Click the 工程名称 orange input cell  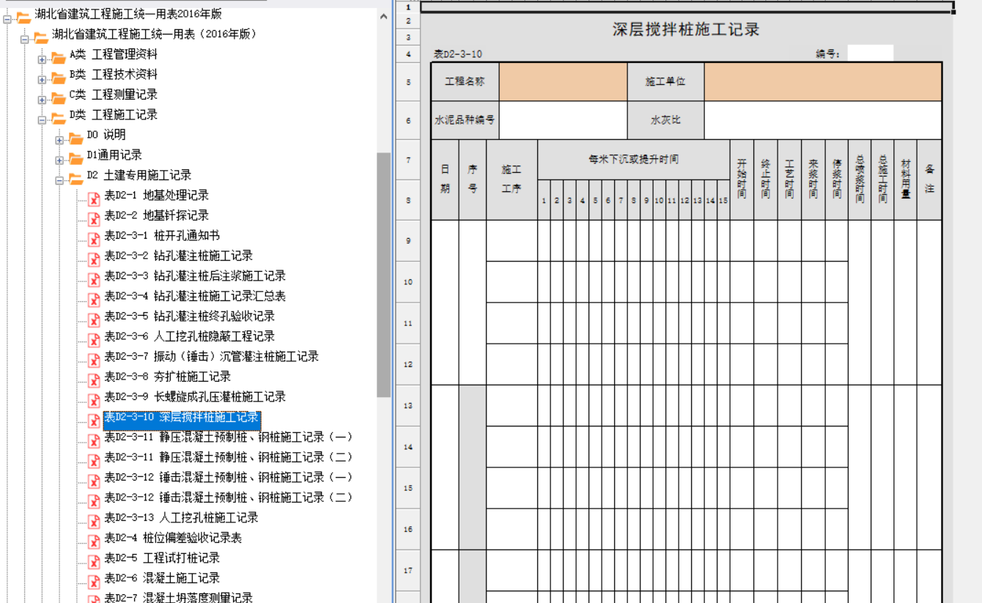(563, 82)
